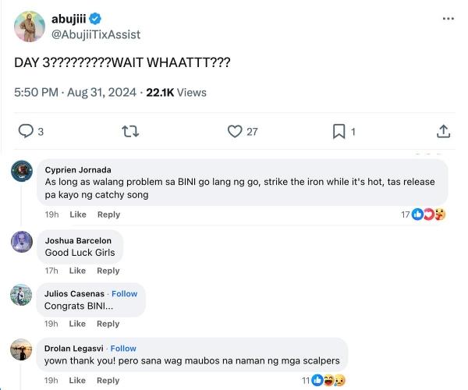The height and width of the screenshot is (390, 468).
Task: Click the reply speech bubble icon
Action: [x=26, y=131]
